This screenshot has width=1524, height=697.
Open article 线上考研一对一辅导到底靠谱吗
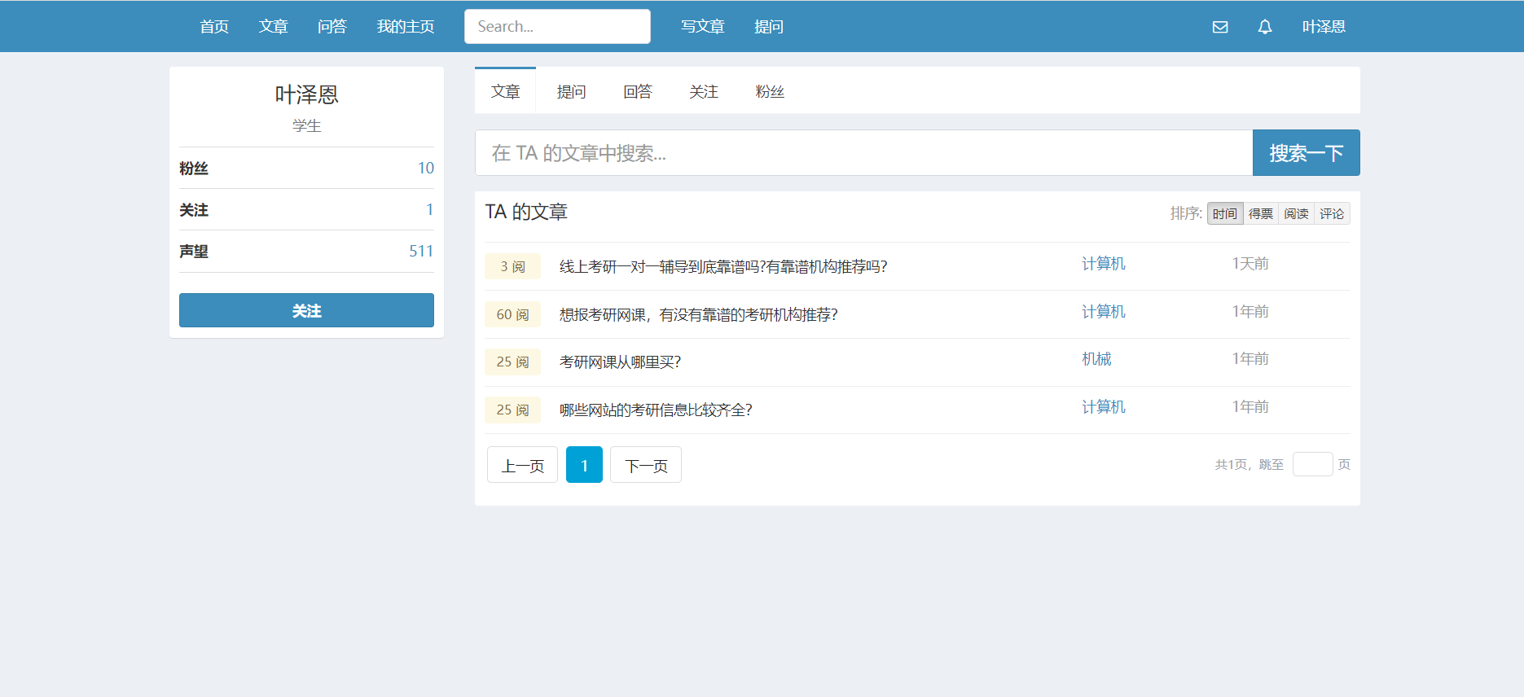[723, 266]
